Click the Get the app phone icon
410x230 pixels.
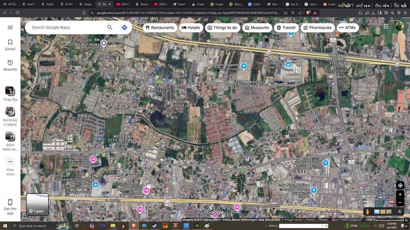(10, 202)
